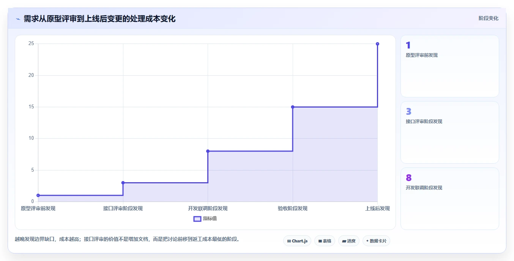Click y-axis tick label 25
This screenshot has width=514, height=261.
(x=31, y=44)
